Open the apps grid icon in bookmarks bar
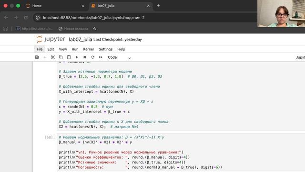This screenshot has height=172, width=305. [5, 29]
